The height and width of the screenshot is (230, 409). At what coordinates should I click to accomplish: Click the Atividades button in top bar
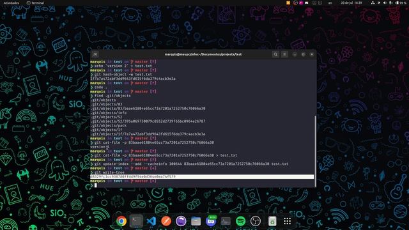click(x=12, y=3)
